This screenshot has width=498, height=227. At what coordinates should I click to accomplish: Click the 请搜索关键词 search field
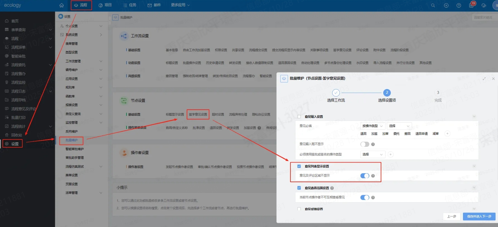(x=483, y=18)
